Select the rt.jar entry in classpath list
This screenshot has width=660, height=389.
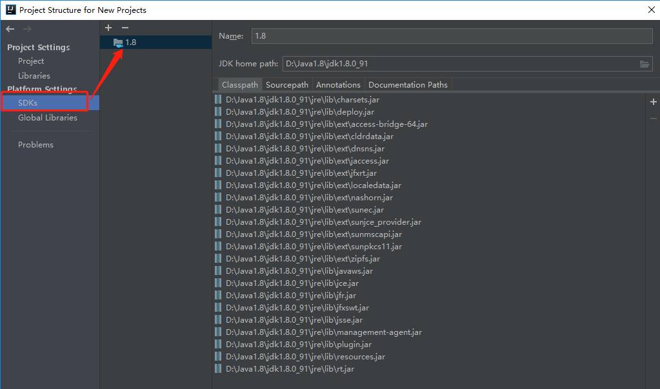coord(283,368)
